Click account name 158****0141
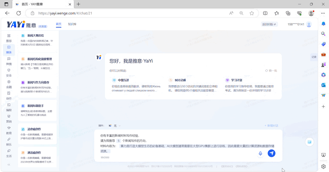This screenshot has width=329, height=172. click(296, 24)
